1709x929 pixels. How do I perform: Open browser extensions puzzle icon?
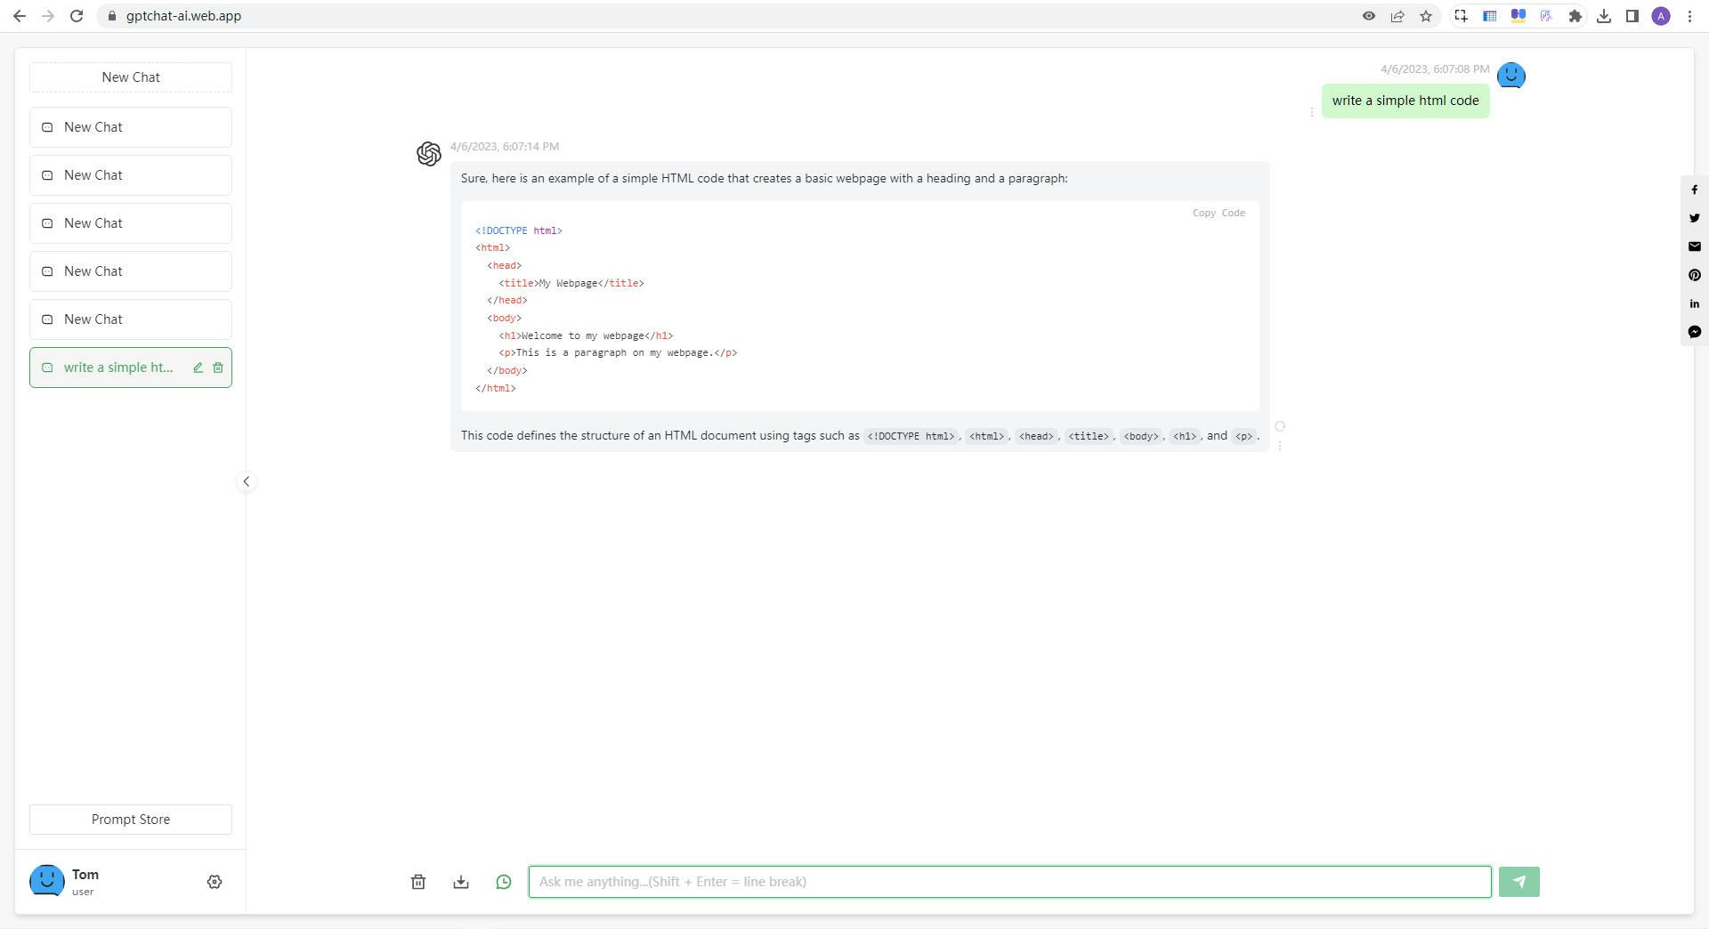click(1575, 16)
